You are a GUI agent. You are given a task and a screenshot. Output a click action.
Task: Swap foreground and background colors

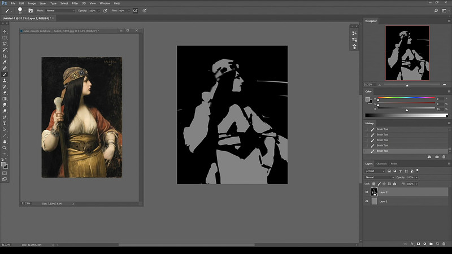tap(6, 159)
